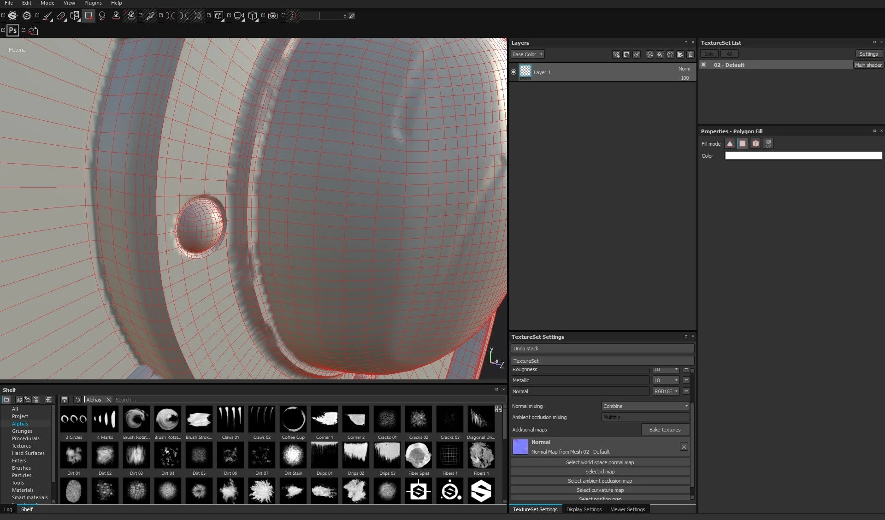The height and width of the screenshot is (520, 885).
Task: Expand the Undo stack section
Action: [x=602, y=349]
